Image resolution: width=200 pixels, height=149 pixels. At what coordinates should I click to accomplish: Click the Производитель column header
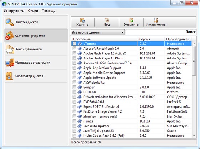click(x=178, y=39)
